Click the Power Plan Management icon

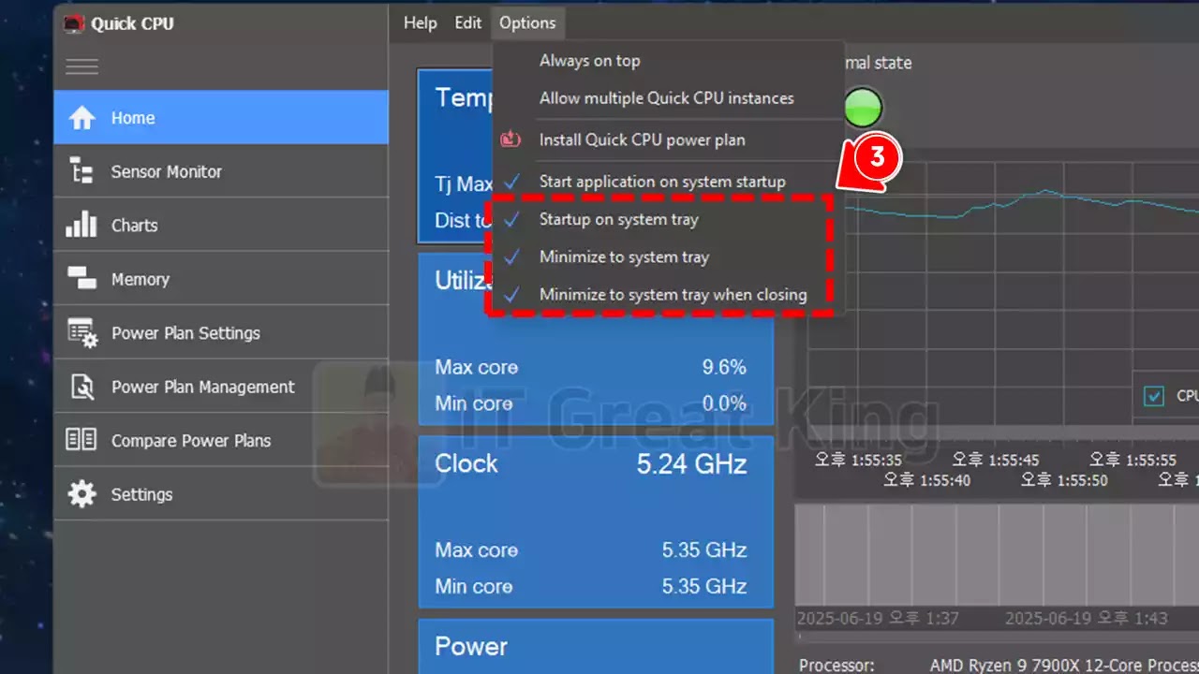click(x=82, y=387)
